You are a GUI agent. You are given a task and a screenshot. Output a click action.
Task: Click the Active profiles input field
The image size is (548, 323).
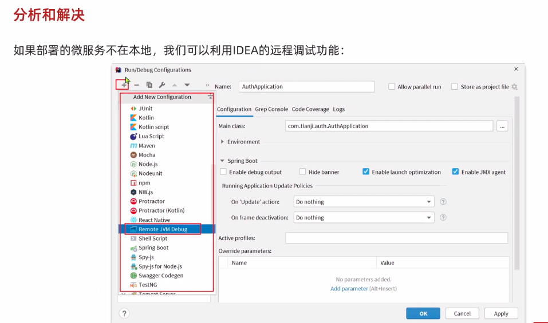pyautogui.click(x=396, y=238)
